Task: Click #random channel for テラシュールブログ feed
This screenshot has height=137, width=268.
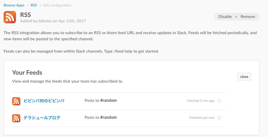Action: click(108, 117)
